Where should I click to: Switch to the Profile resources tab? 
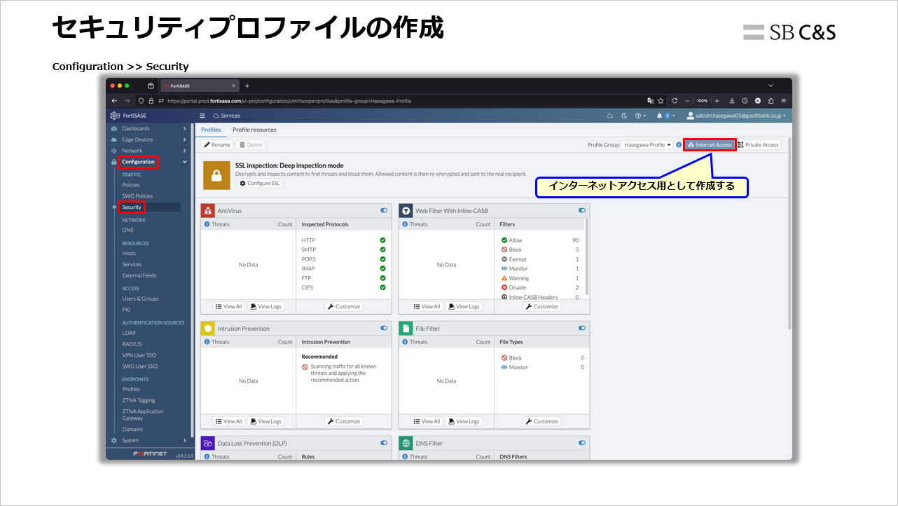(254, 130)
